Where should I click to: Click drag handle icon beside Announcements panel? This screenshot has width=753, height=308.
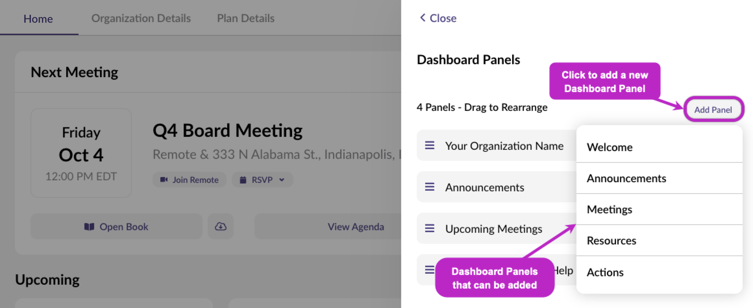pos(430,187)
